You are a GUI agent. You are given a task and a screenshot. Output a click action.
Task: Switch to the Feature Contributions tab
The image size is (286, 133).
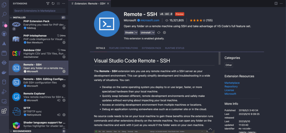click(123, 48)
